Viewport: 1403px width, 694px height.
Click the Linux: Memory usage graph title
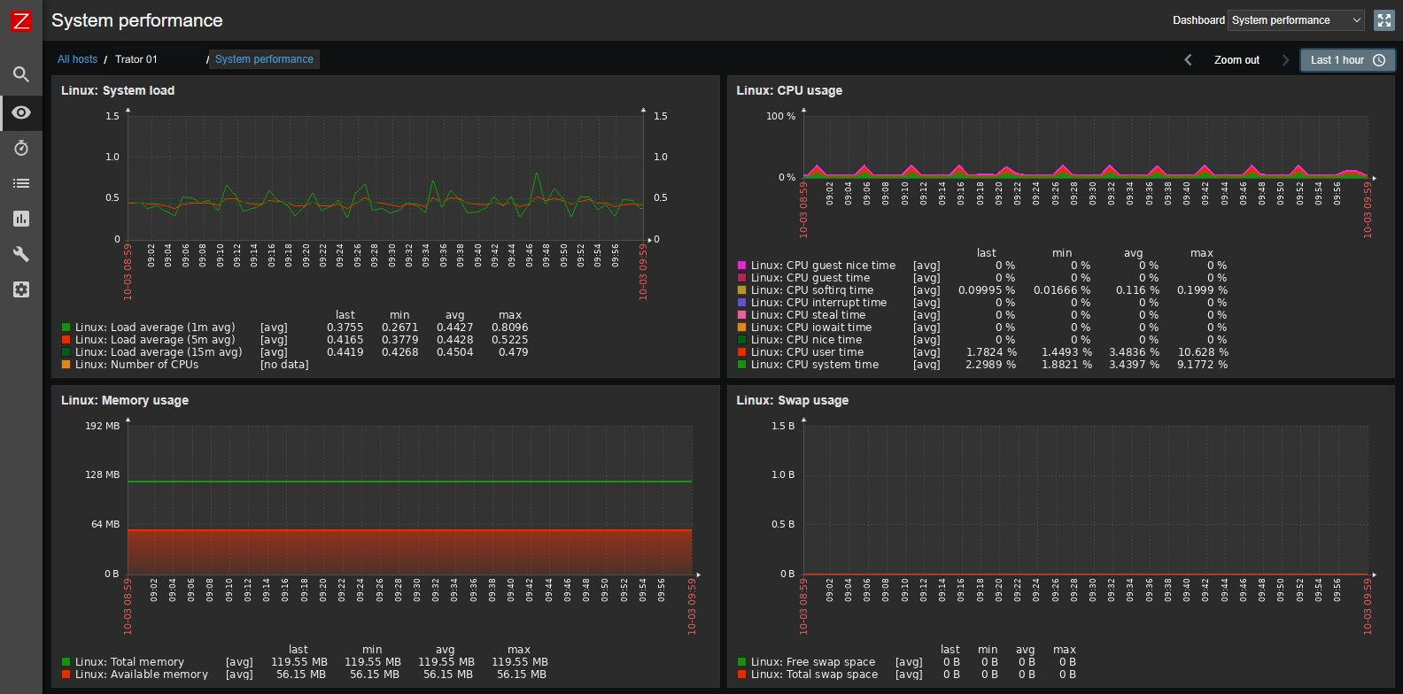click(x=125, y=400)
